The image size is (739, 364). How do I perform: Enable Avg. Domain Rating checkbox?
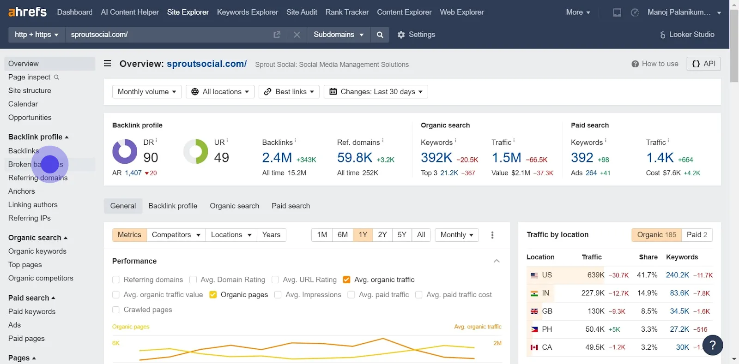[x=193, y=280]
